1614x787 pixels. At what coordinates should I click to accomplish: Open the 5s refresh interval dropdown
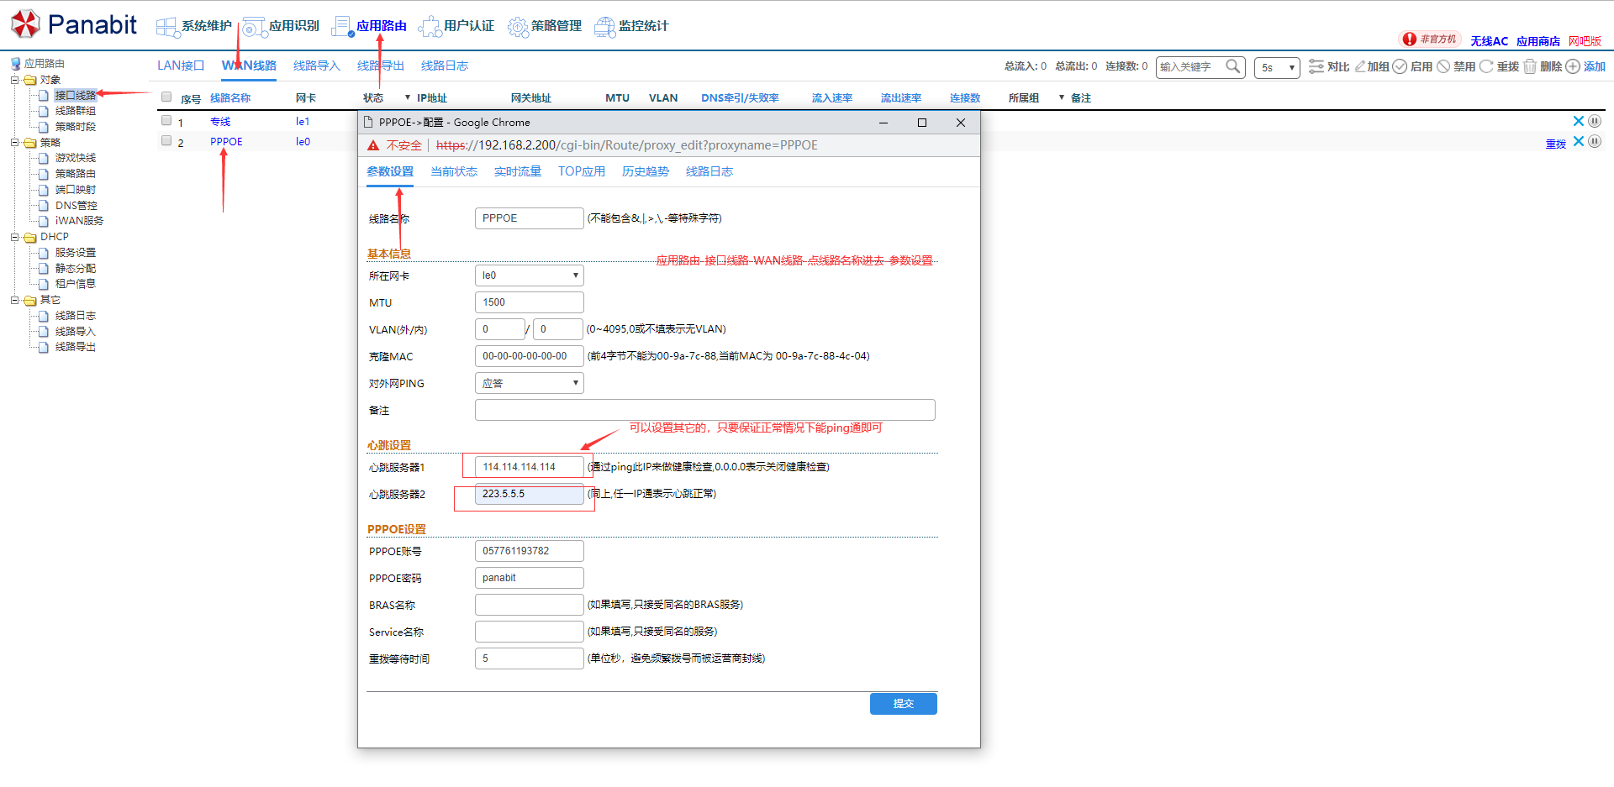(x=1277, y=67)
